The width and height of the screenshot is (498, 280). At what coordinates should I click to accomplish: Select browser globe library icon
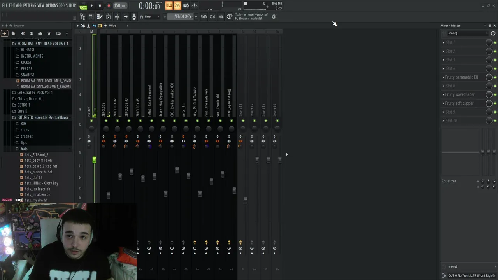click(31, 33)
